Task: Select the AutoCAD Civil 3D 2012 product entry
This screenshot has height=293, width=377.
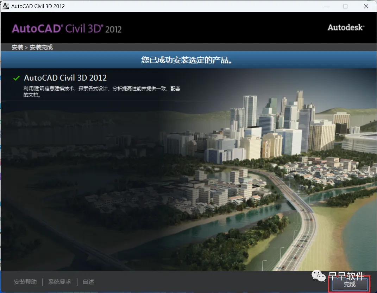Action: [x=65, y=78]
